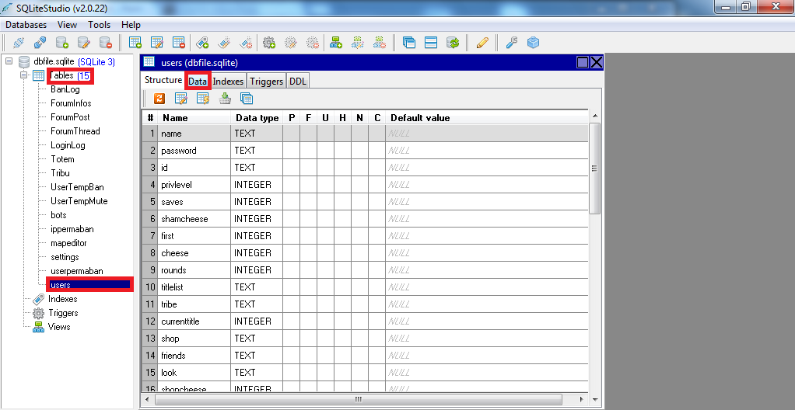Open the Tools menu
The width and height of the screenshot is (795, 410).
[x=100, y=25]
